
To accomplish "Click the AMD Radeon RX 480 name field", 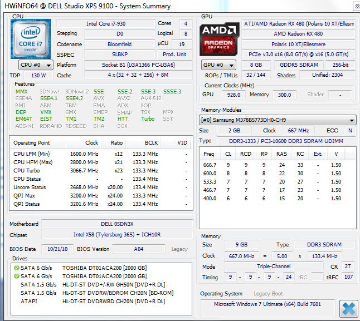I will coord(298,34).
